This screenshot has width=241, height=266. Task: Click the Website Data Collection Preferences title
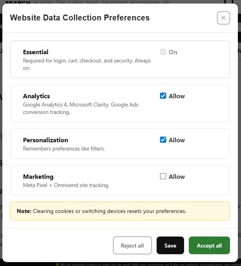[80, 18]
